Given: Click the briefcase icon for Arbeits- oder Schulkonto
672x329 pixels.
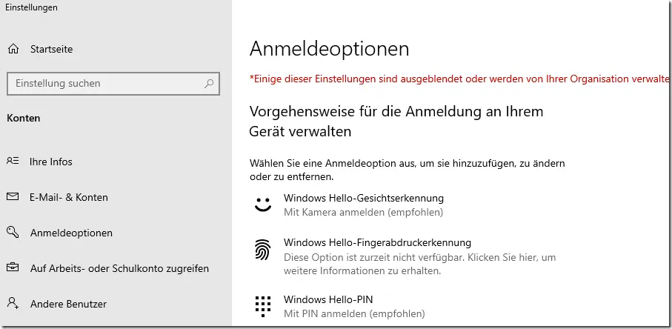Looking at the screenshot, I should 13,268.
